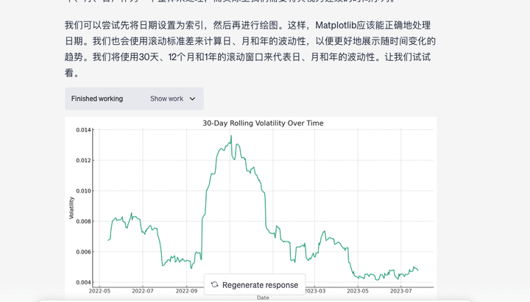
Task: Click the word 'Matplotlib' in the paragraph
Action: [336, 25]
